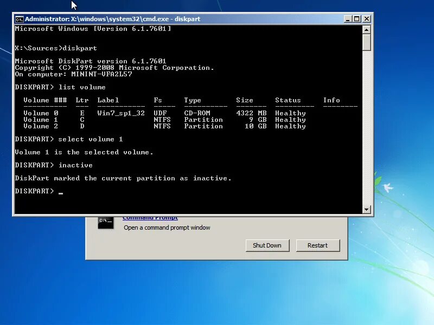This screenshot has height=325, width=434.
Task: Click the 'CD-ROM' type value
Action: pos(197,113)
